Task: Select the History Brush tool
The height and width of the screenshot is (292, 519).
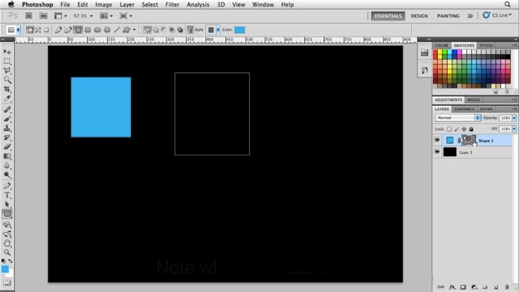Action: coord(7,137)
